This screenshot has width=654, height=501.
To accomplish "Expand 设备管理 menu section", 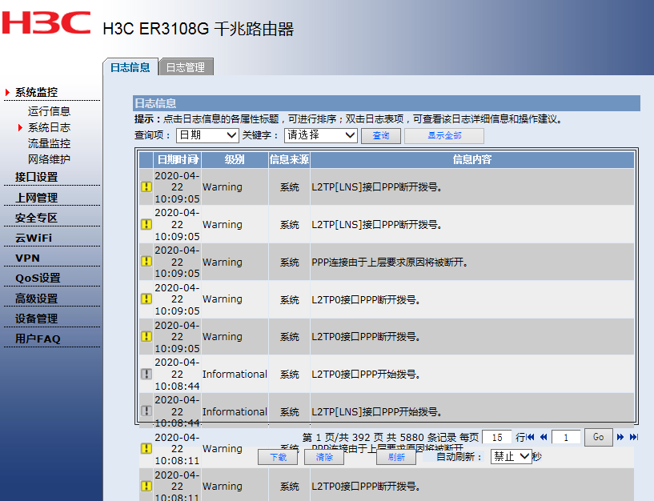I will [x=36, y=319].
